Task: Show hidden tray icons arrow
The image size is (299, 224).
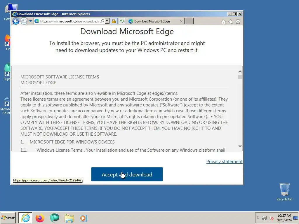Action: 258,218
